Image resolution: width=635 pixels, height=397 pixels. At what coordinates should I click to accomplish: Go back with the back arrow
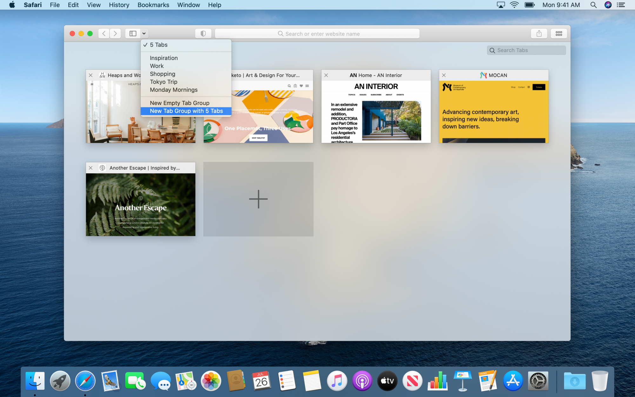tap(104, 33)
